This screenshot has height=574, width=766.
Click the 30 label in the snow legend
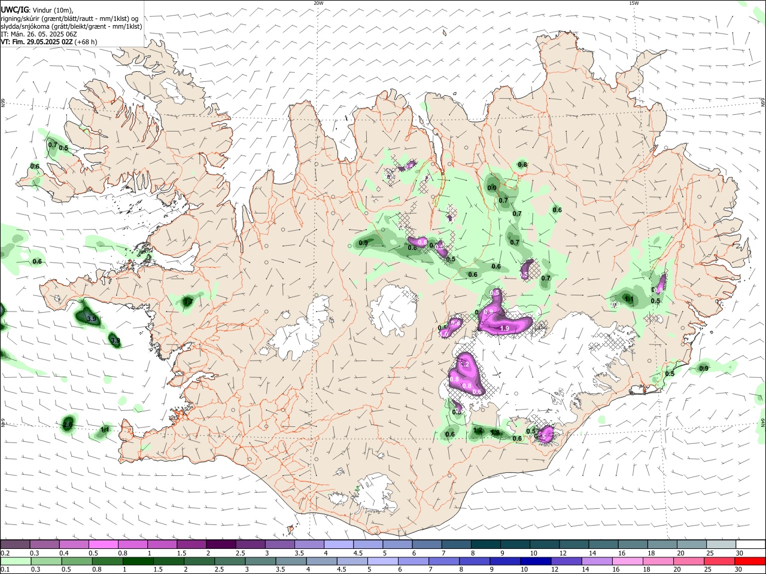pos(740,553)
